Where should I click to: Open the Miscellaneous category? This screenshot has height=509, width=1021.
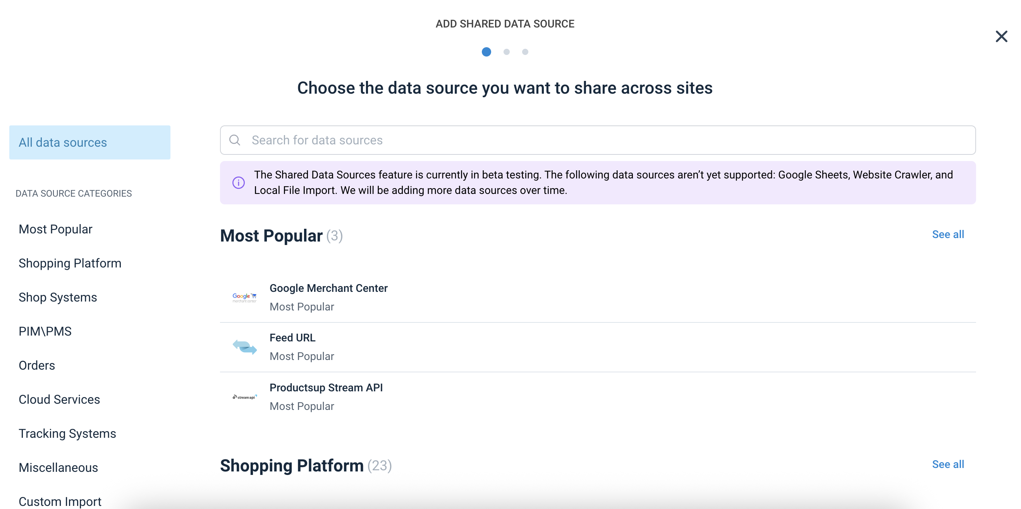(58, 468)
